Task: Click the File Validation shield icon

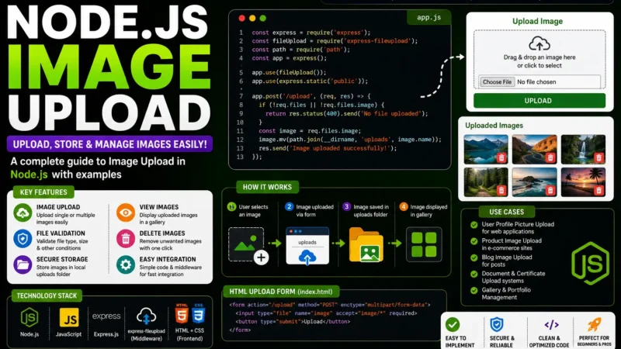Action: (x=23, y=239)
